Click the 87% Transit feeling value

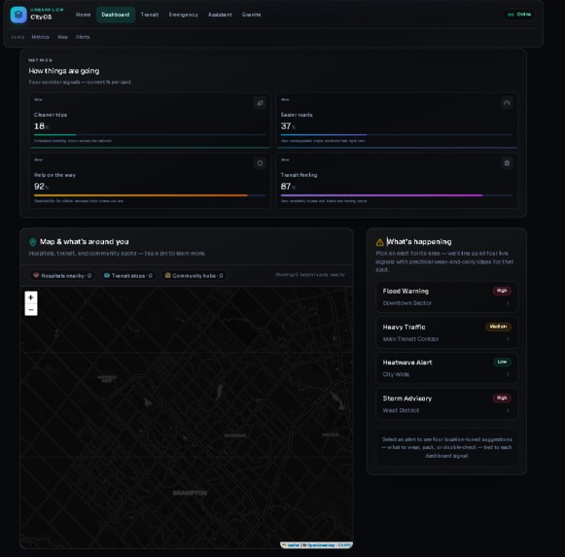(x=288, y=187)
